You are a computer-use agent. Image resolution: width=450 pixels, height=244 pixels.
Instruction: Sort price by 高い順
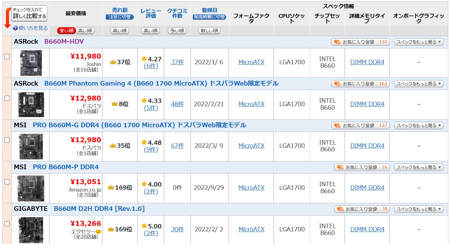coord(85,30)
